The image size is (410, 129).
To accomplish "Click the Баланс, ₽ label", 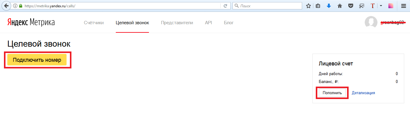I will pyautogui.click(x=329, y=82).
